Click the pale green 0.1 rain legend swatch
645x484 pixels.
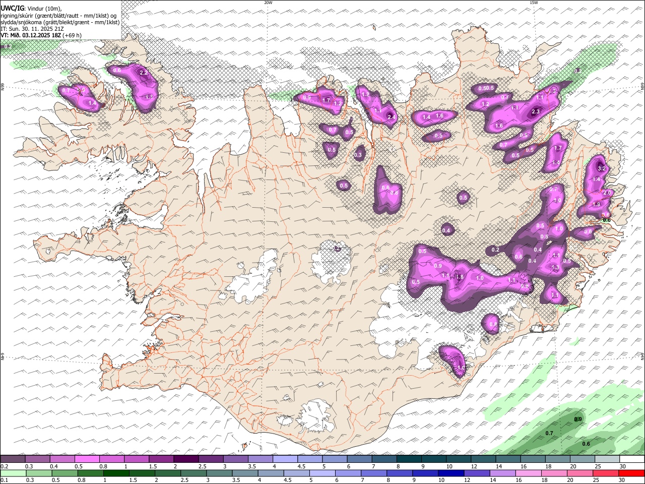13,473
